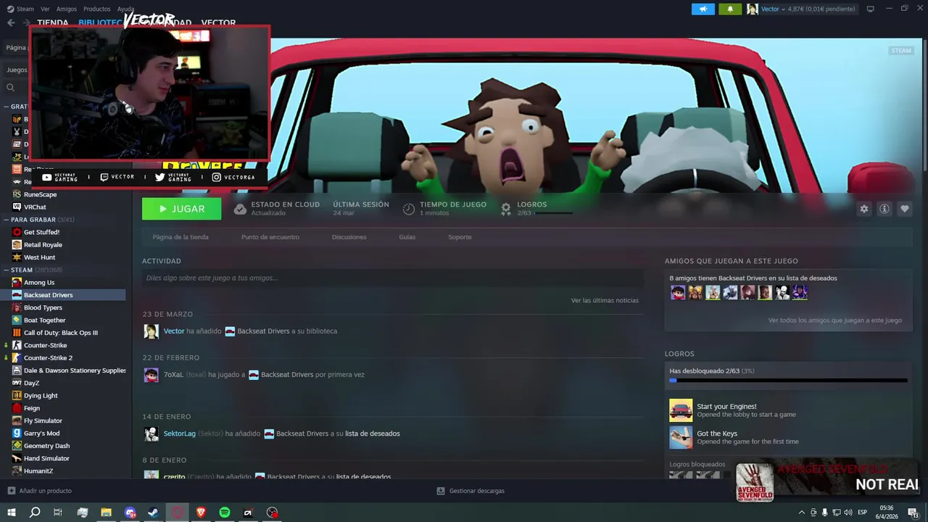928x522 pixels.
Task: Open notifications bell icon
Action: (730, 9)
